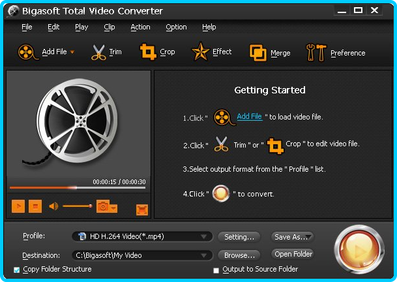Viewport: 397px width, 282px height.
Task: Click the Setting... button
Action: point(239,237)
